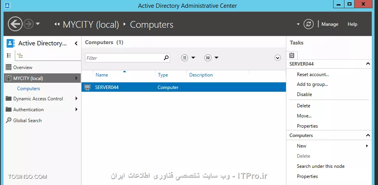Click the Active Directory user icon in the nav pane
Viewport: 378px width, 185px height.
(11, 43)
